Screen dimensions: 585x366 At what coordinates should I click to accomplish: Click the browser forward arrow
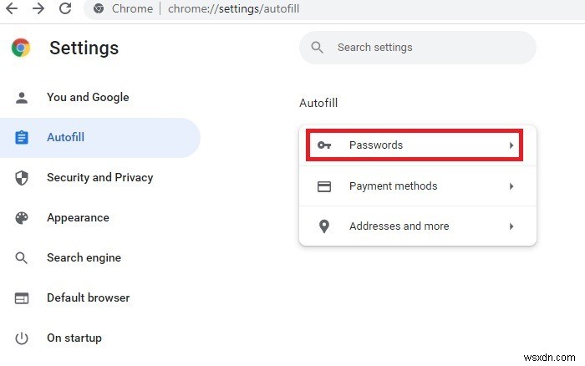38,9
